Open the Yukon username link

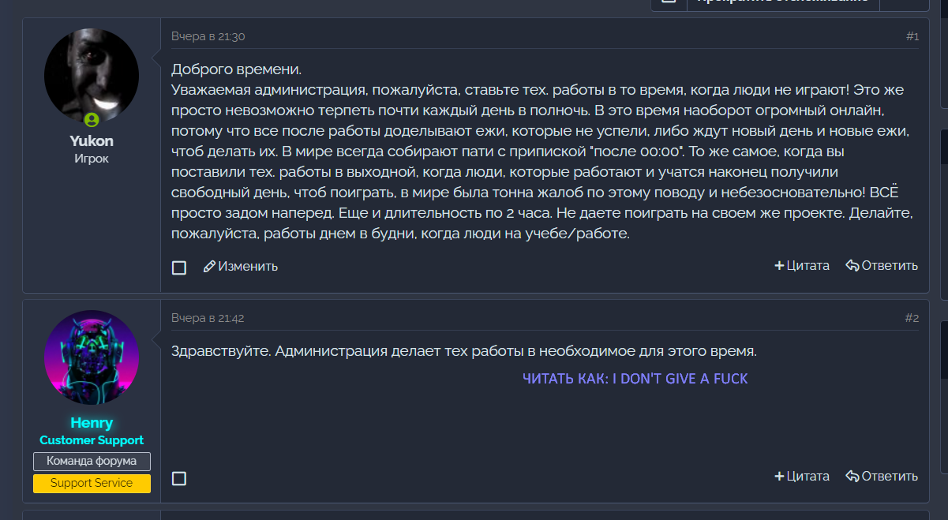(x=92, y=141)
